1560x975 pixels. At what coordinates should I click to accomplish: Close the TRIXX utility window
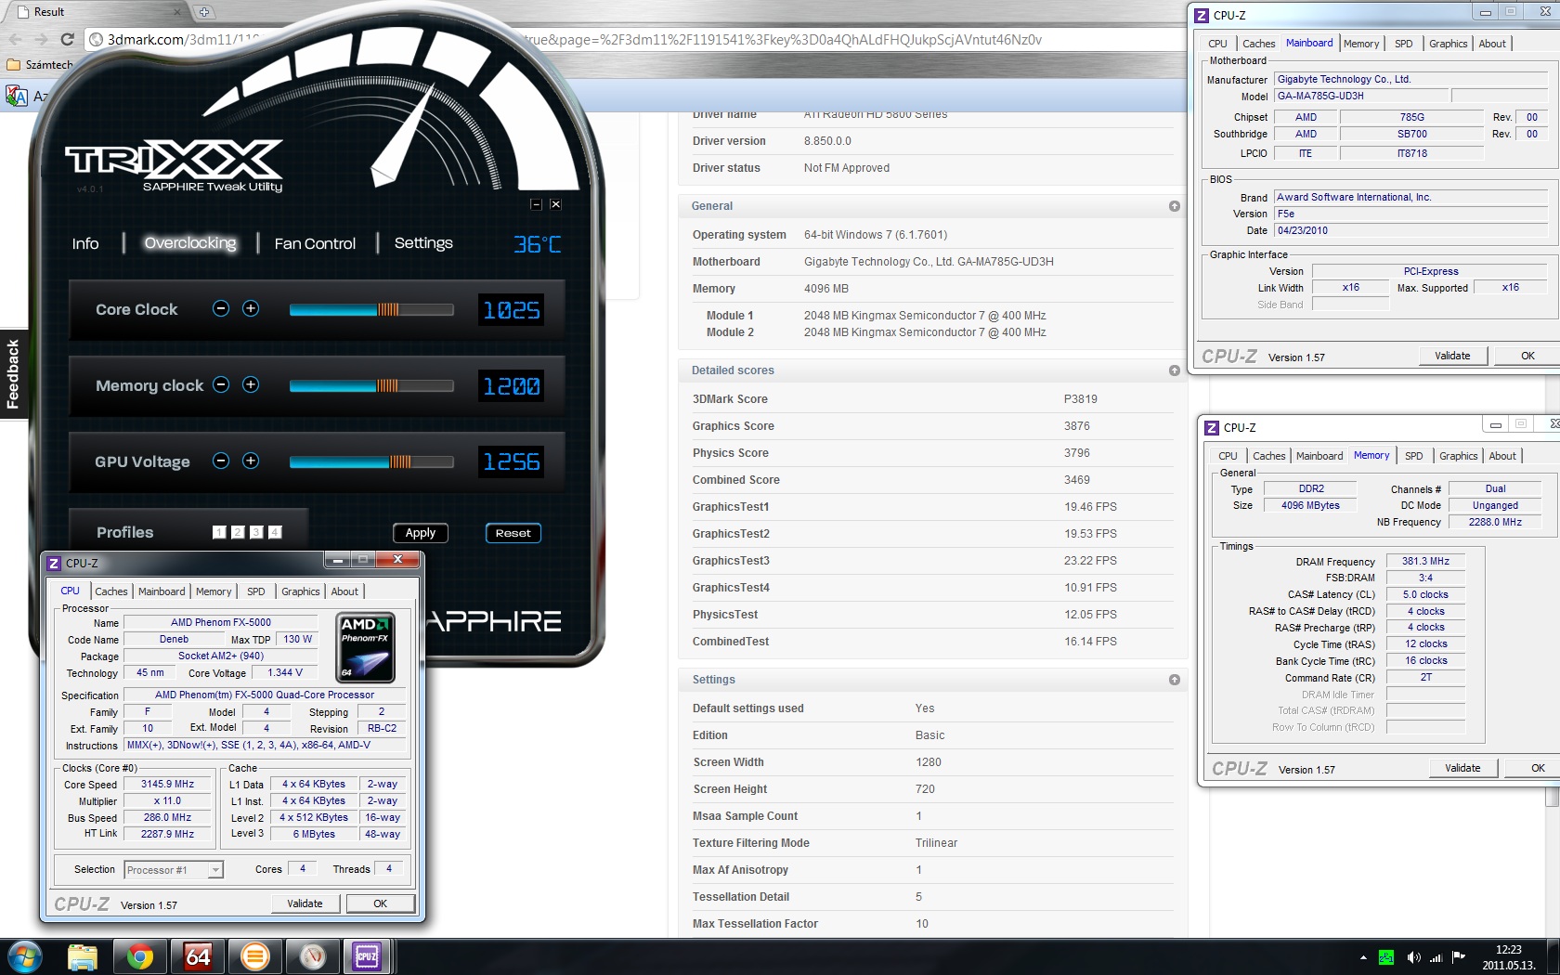pos(555,204)
